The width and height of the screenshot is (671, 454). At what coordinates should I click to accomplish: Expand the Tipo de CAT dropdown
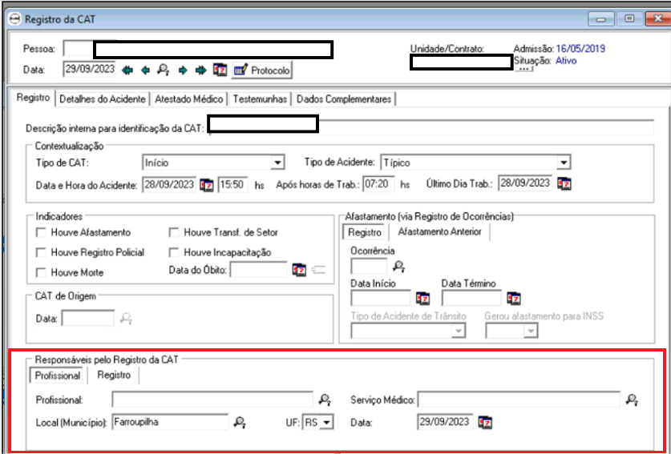click(277, 163)
